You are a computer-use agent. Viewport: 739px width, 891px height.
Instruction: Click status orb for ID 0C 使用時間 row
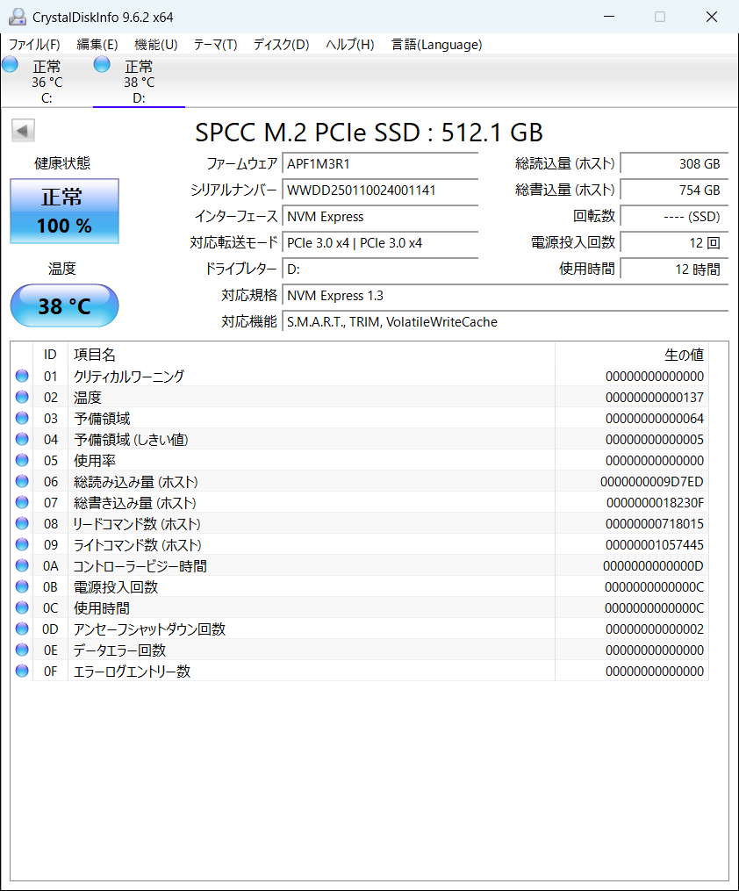coord(22,607)
